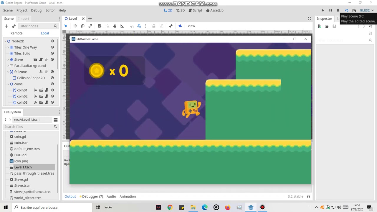Switch scene tree to Local view
The width and height of the screenshot is (377, 212).
point(45,33)
